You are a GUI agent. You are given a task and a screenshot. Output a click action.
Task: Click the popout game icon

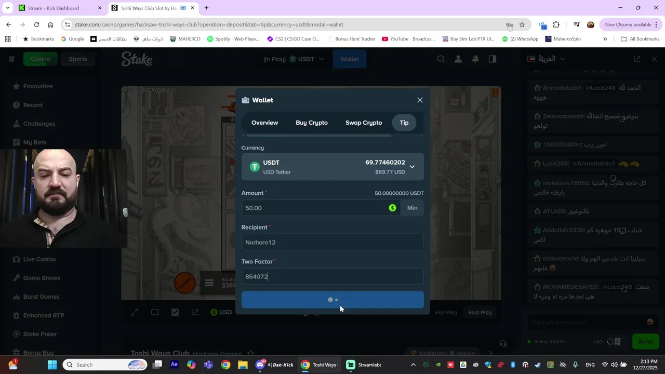(x=195, y=312)
